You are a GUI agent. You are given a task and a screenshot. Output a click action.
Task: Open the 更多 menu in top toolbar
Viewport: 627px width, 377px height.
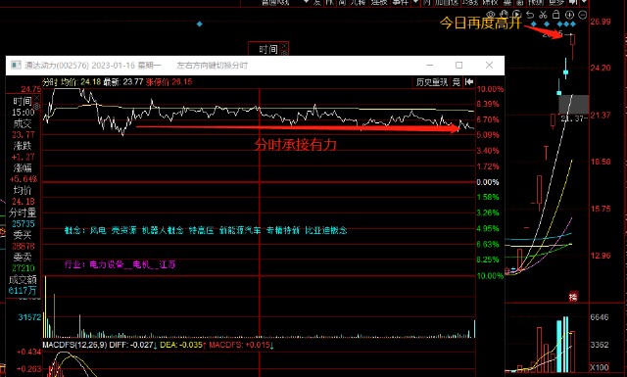coord(556,2)
